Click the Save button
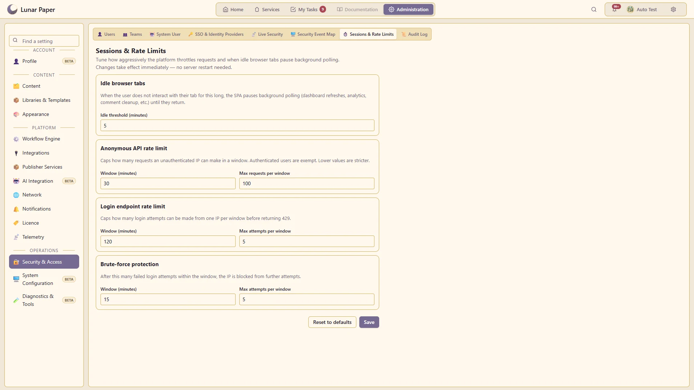This screenshot has height=390, width=694. [369, 322]
